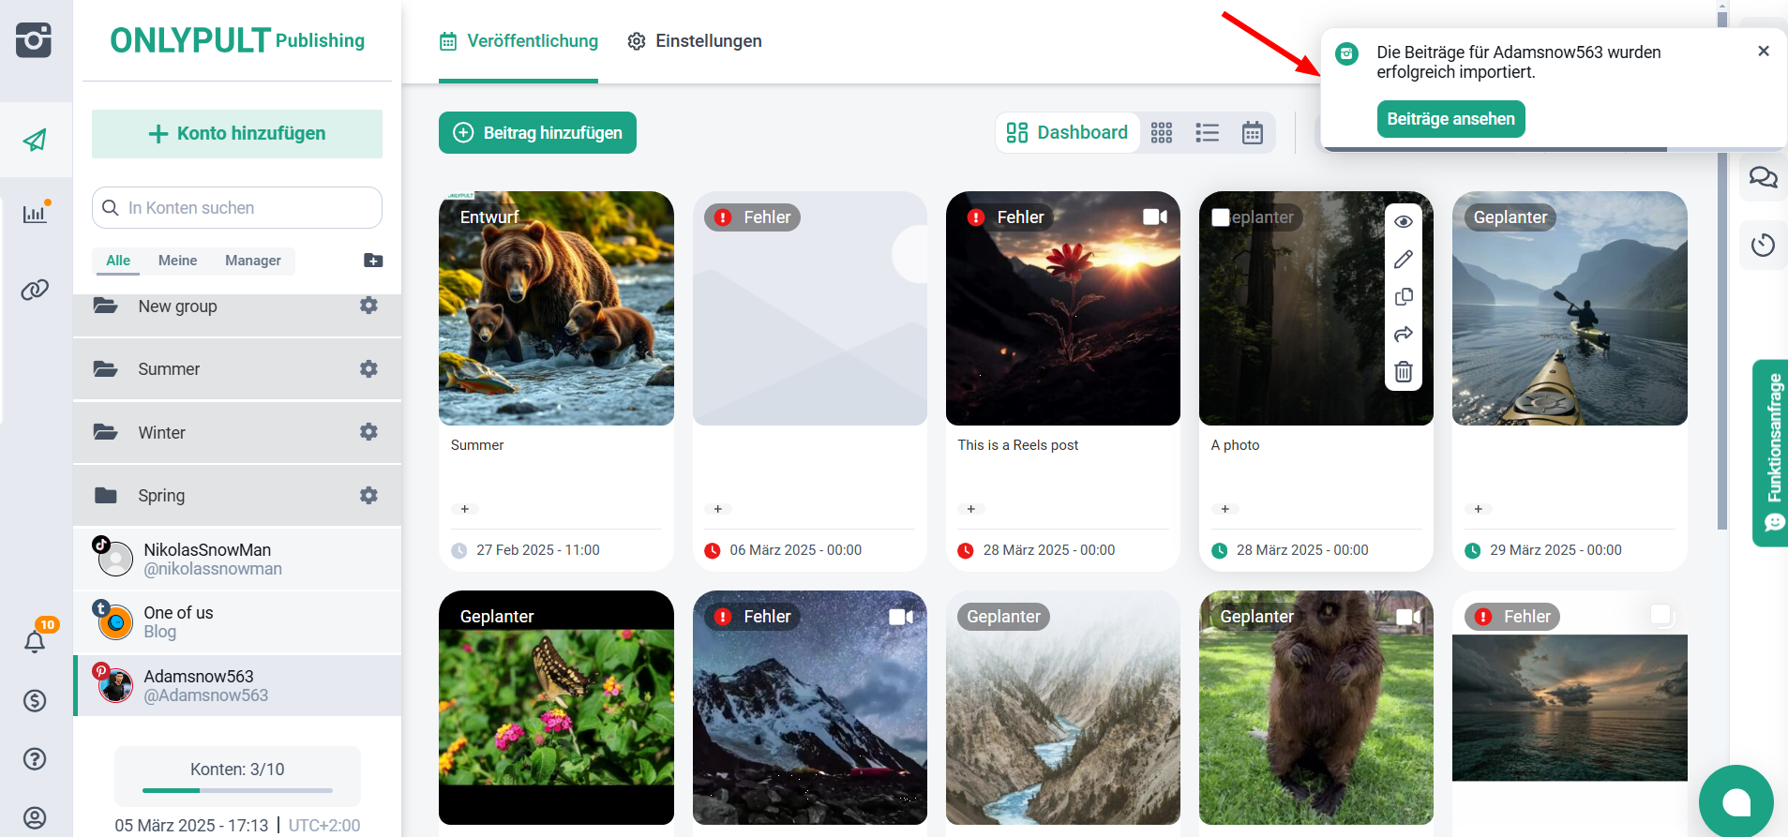Open the Spring group settings gear
The image size is (1788, 837).
click(x=368, y=495)
